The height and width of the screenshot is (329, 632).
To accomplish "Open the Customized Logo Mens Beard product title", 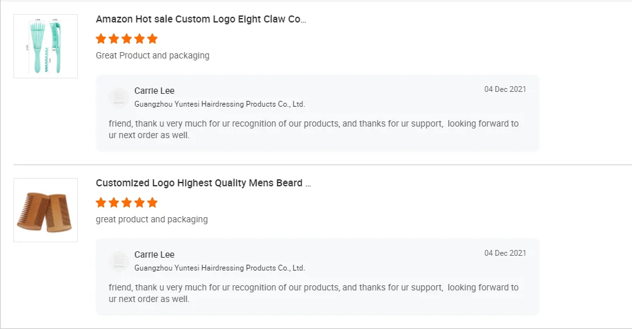I will click(203, 183).
